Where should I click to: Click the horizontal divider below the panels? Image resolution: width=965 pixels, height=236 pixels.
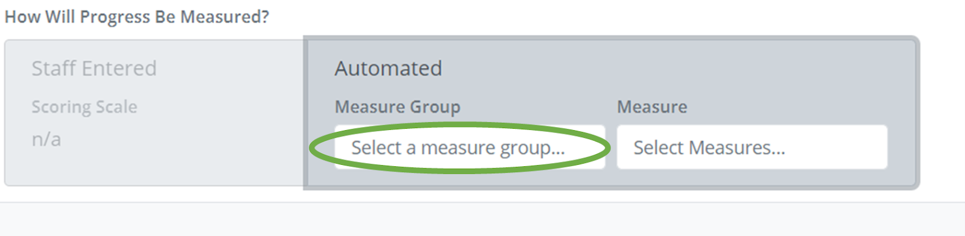tap(482, 202)
